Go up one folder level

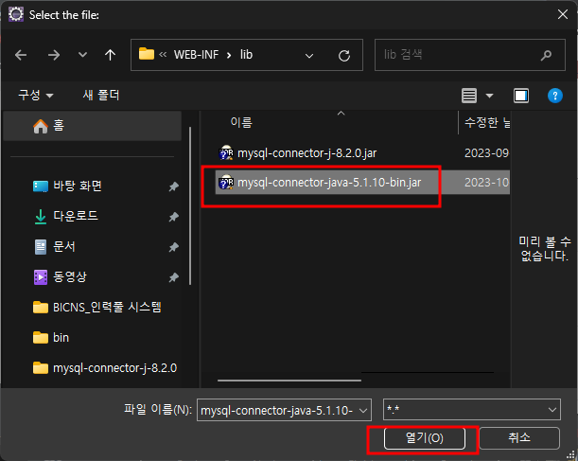click(110, 55)
